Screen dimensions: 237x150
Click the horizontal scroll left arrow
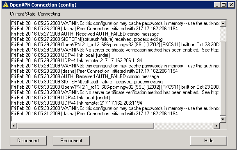click(14, 126)
